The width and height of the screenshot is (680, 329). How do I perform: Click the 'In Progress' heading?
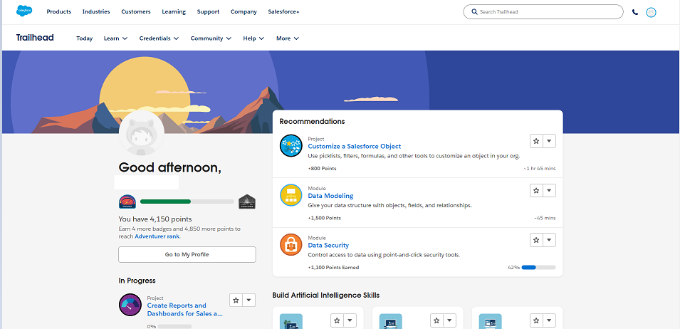click(x=137, y=281)
